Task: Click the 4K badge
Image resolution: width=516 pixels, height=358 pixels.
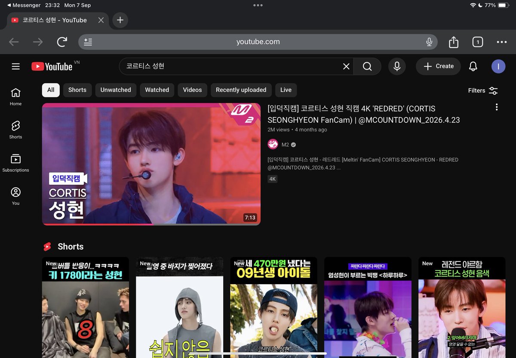Action: click(272, 179)
